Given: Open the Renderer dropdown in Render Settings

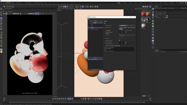Looking at the screenshot, I should (98, 21).
